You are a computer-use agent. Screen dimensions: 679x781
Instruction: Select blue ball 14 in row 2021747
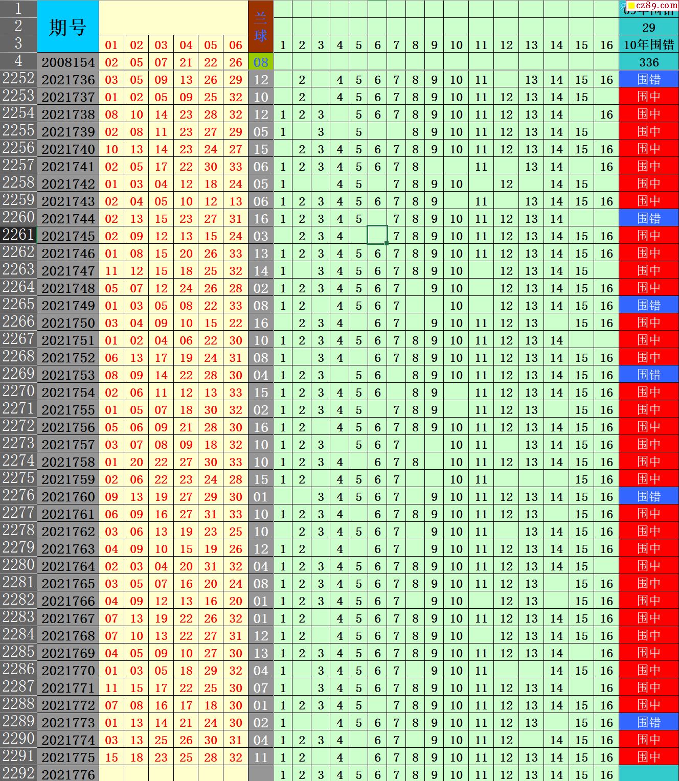coord(261,270)
